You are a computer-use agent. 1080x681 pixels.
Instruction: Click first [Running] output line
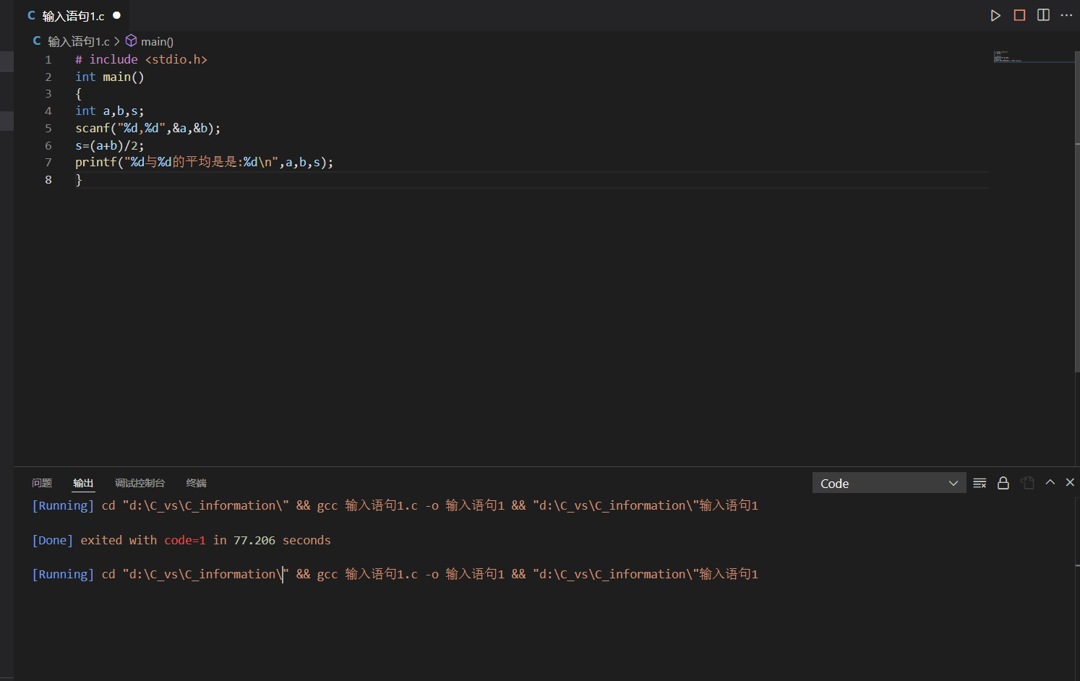pyautogui.click(x=395, y=505)
